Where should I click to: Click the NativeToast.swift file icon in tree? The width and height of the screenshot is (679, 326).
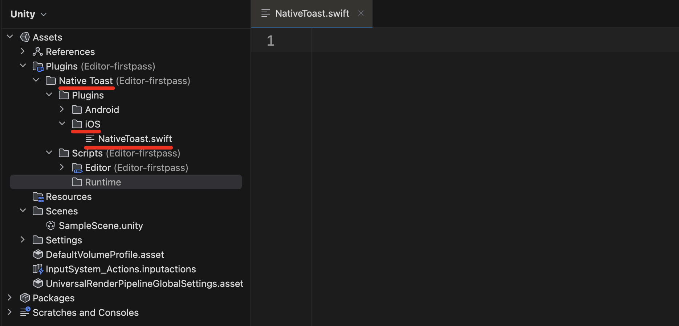90,138
